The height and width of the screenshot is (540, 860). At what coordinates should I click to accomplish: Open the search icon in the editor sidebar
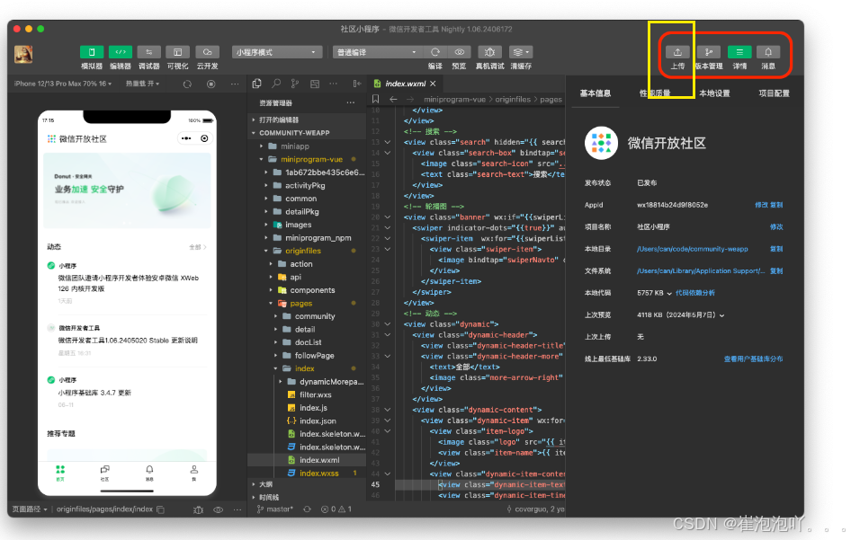276,84
